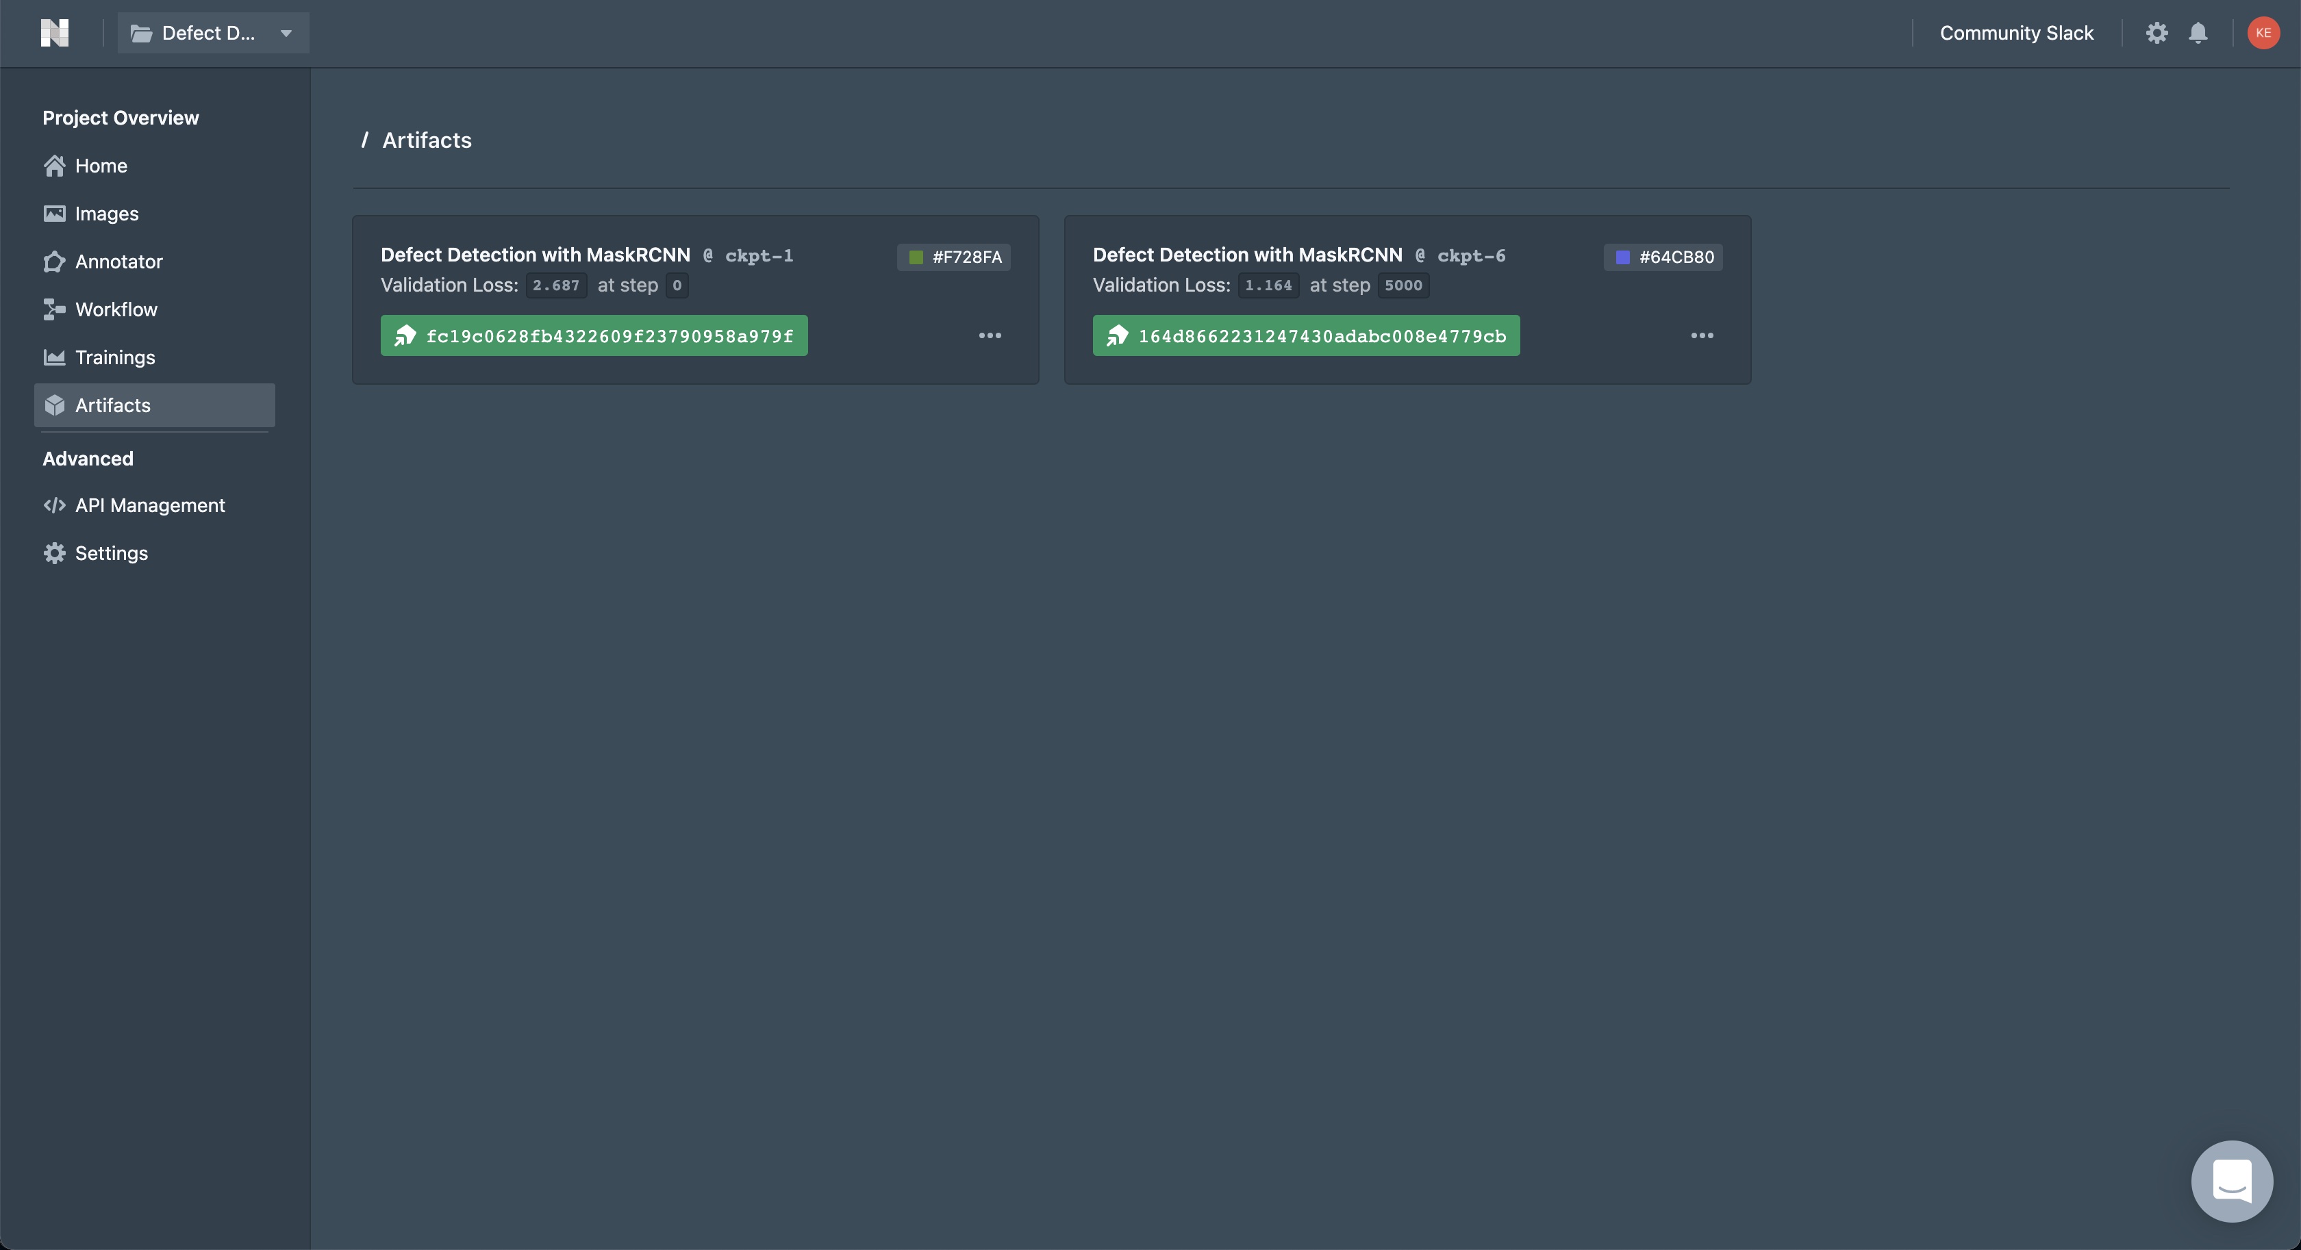Select Artifacts in sidebar
2301x1250 pixels.
[112, 405]
